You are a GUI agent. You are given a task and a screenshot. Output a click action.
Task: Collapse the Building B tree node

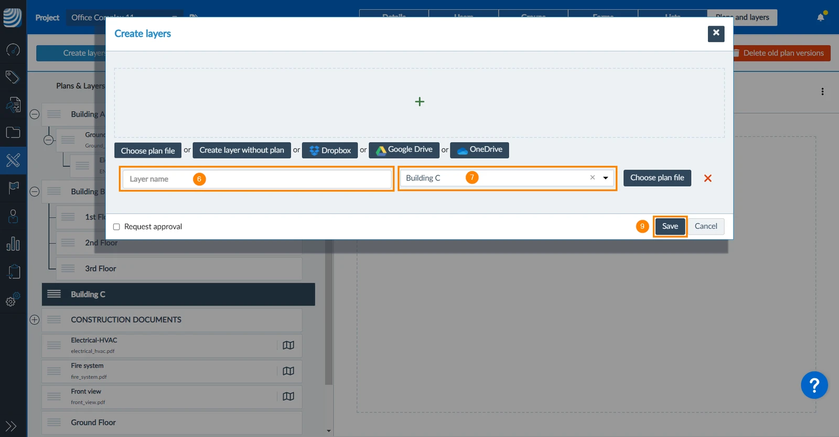35,191
